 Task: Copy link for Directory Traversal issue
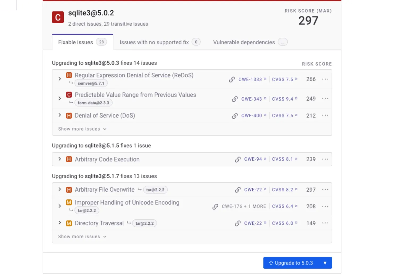pyautogui.click(x=238, y=223)
